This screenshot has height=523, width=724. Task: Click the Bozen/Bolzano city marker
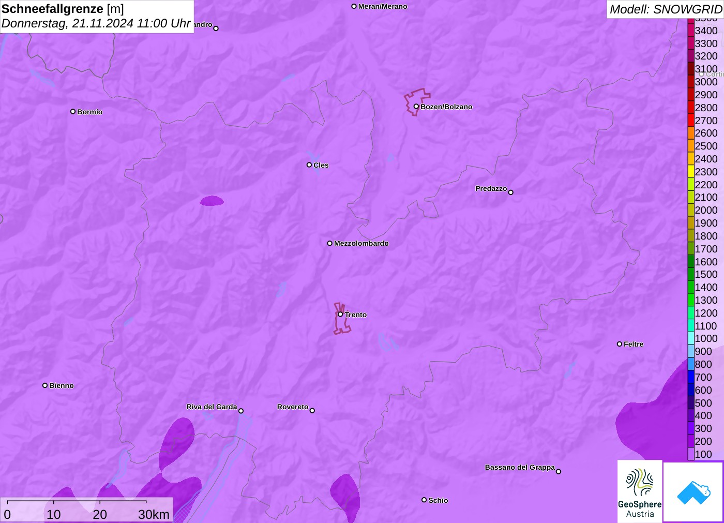click(416, 107)
